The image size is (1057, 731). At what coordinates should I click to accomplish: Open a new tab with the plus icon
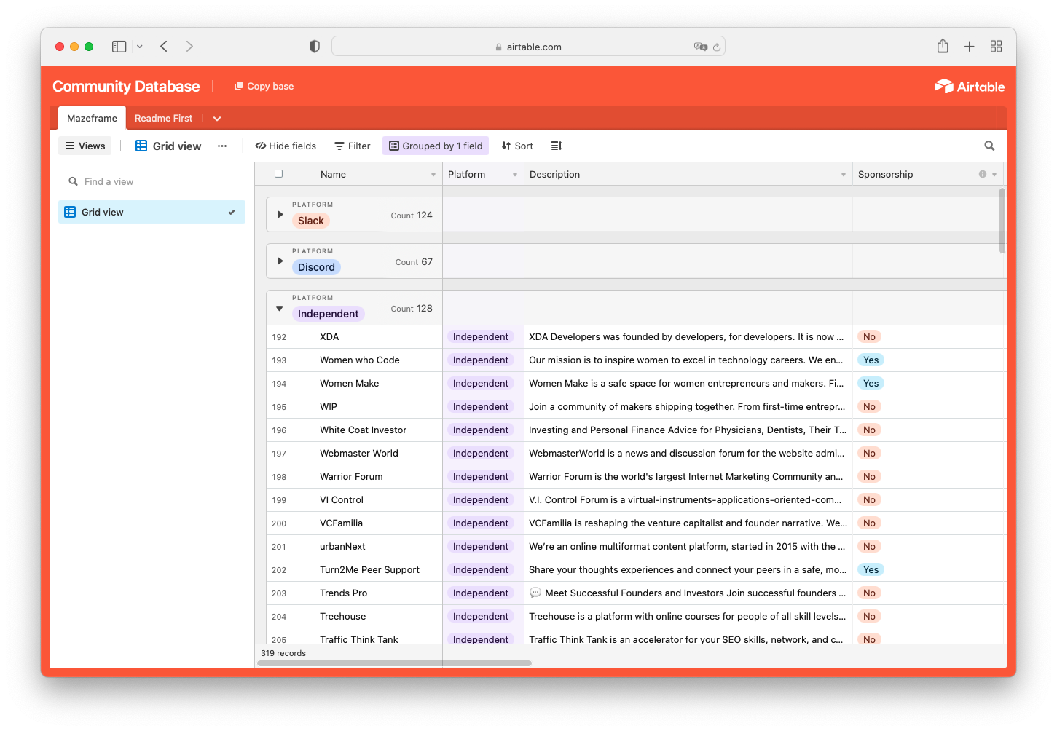(x=970, y=47)
